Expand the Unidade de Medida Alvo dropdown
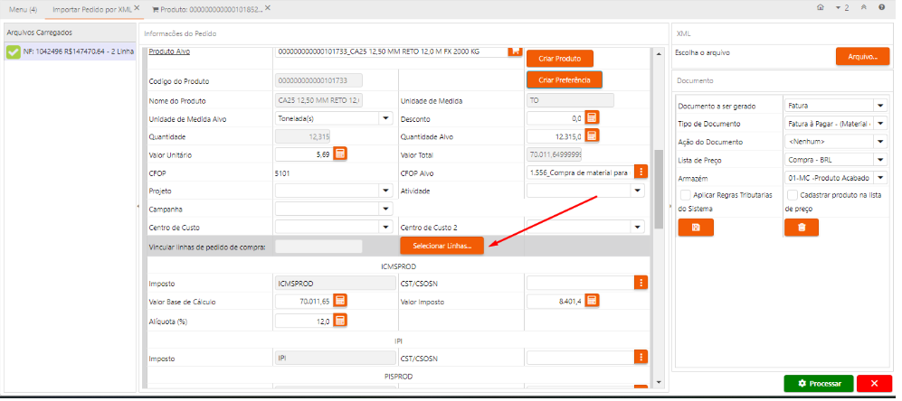902x401 pixels. point(385,117)
